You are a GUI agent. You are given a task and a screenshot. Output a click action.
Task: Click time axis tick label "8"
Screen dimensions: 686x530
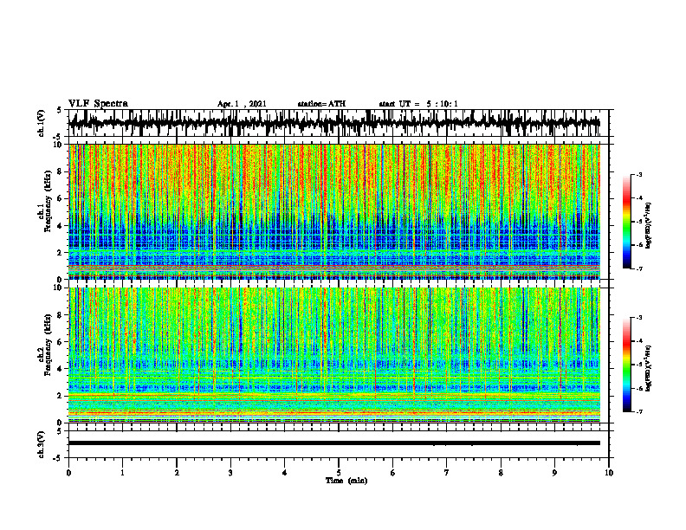[x=501, y=473]
